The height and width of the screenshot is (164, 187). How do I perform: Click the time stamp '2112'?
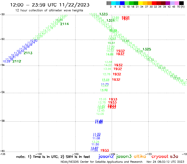point(17,61)
